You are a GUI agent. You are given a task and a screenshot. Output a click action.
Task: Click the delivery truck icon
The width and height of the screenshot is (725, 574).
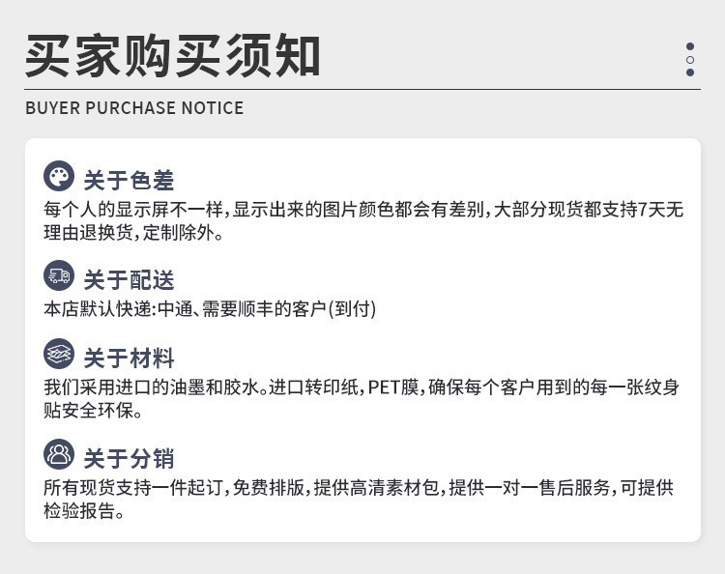click(x=59, y=276)
